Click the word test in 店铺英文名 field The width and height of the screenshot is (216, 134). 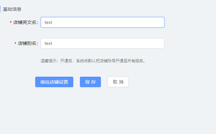[48, 22]
